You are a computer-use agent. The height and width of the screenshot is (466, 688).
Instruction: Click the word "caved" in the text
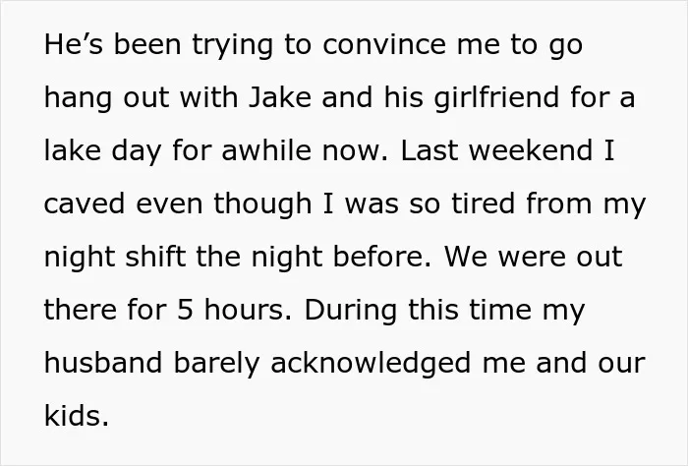click(x=85, y=204)
